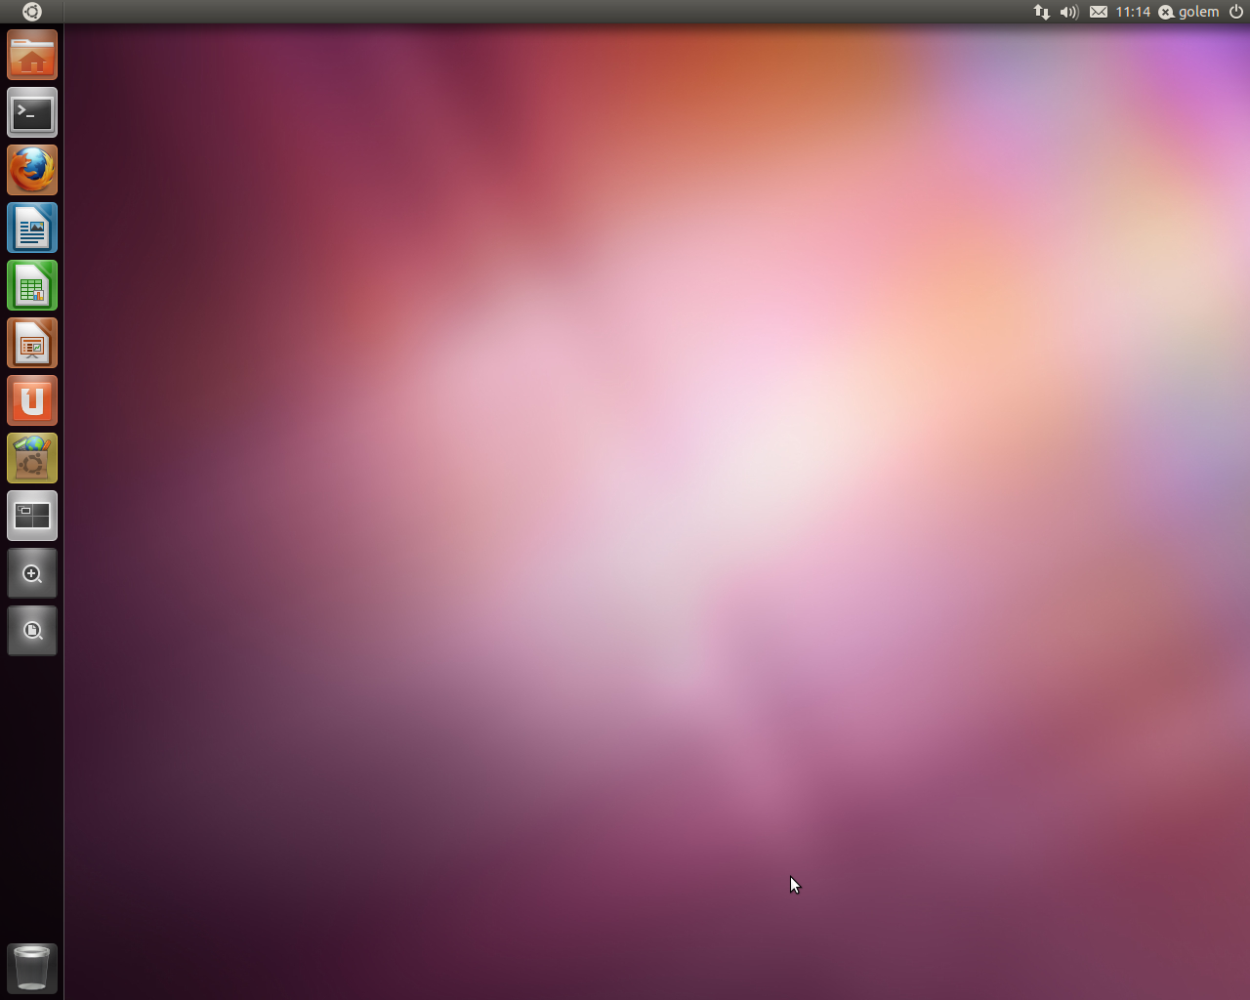The width and height of the screenshot is (1250, 1000).
Task: Open the session menu power icon
Action: pyautogui.click(x=1236, y=12)
